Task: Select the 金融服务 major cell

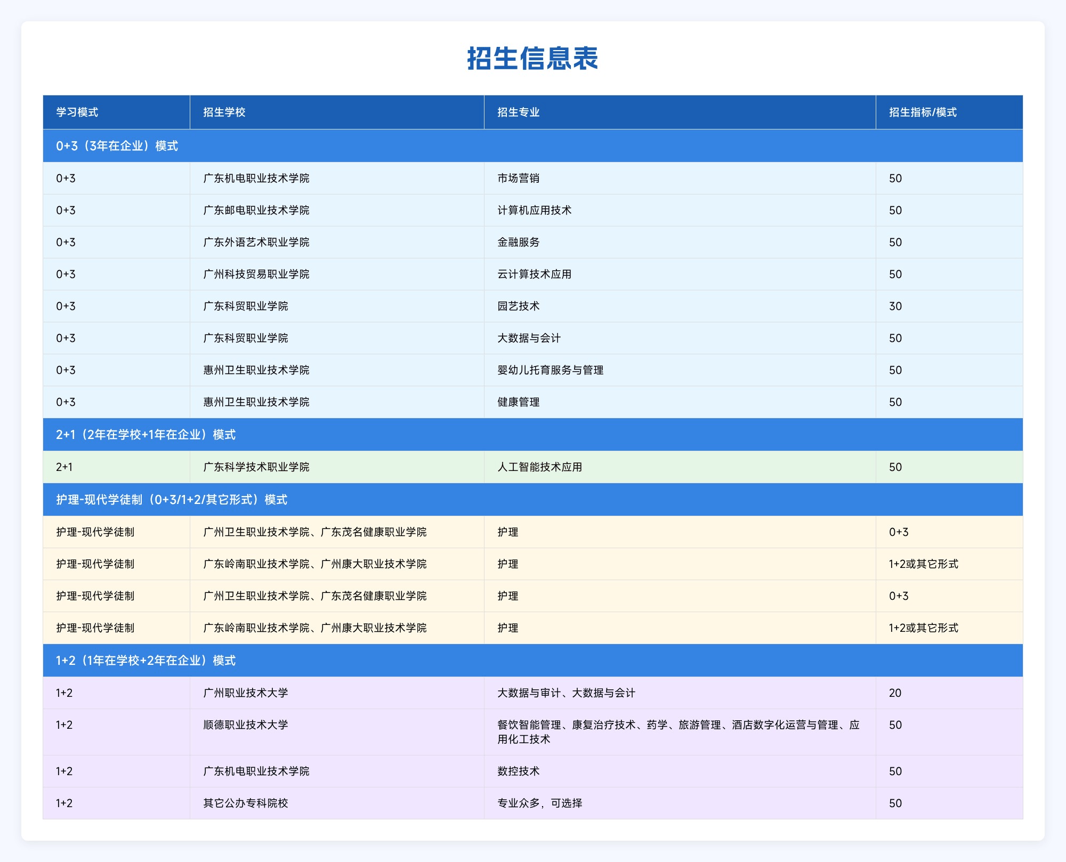Action: (680, 242)
